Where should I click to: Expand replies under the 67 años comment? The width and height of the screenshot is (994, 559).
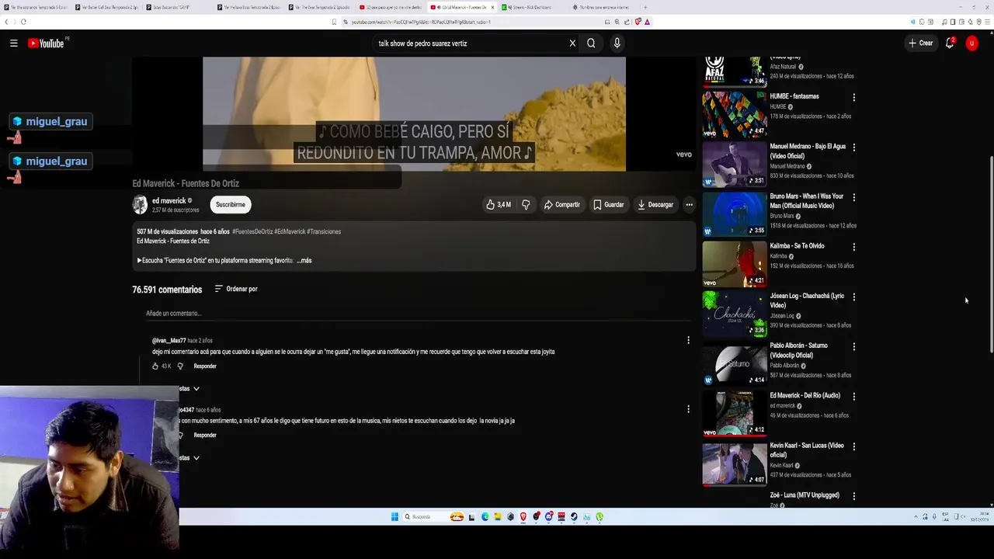(x=189, y=458)
